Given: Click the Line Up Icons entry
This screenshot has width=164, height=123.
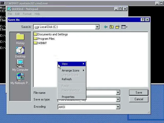Looking at the screenshot, I should (x=72, y=75).
